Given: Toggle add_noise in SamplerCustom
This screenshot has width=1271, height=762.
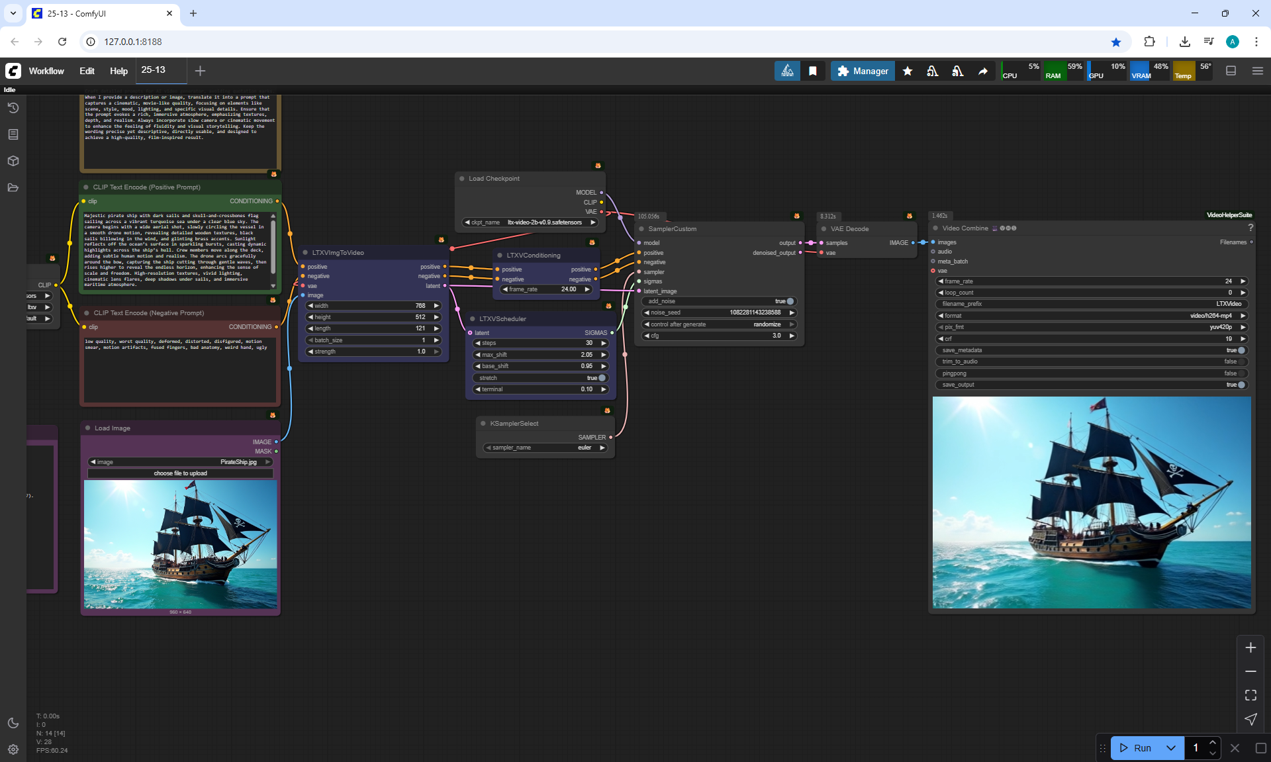Looking at the screenshot, I should coord(790,301).
